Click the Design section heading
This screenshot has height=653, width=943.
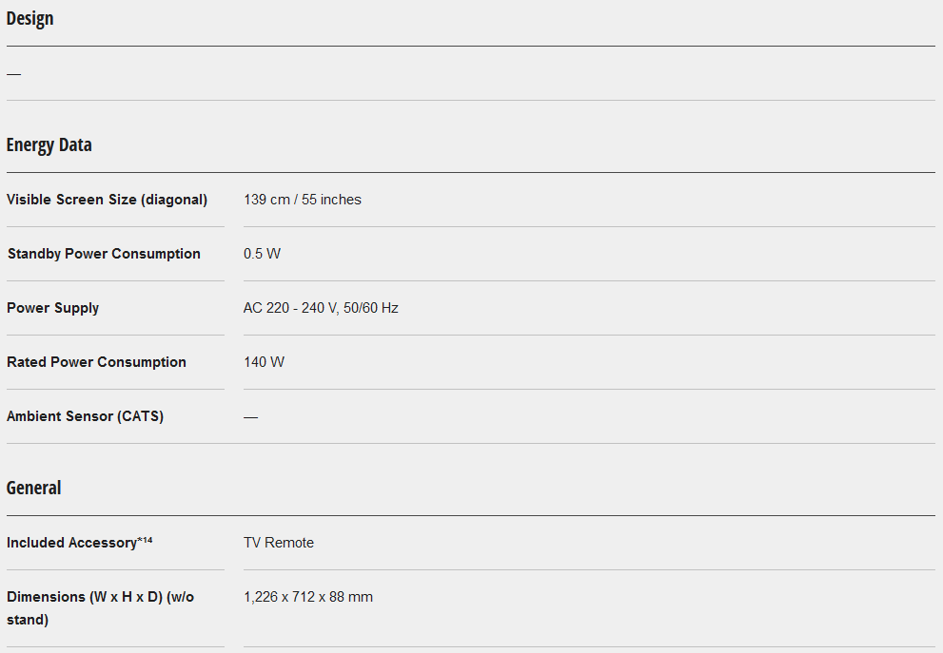[29, 19]
